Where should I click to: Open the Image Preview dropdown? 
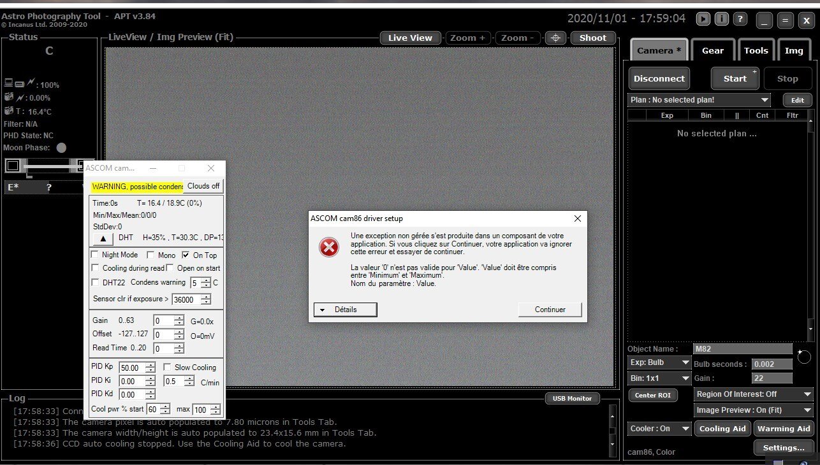point(754,410)
